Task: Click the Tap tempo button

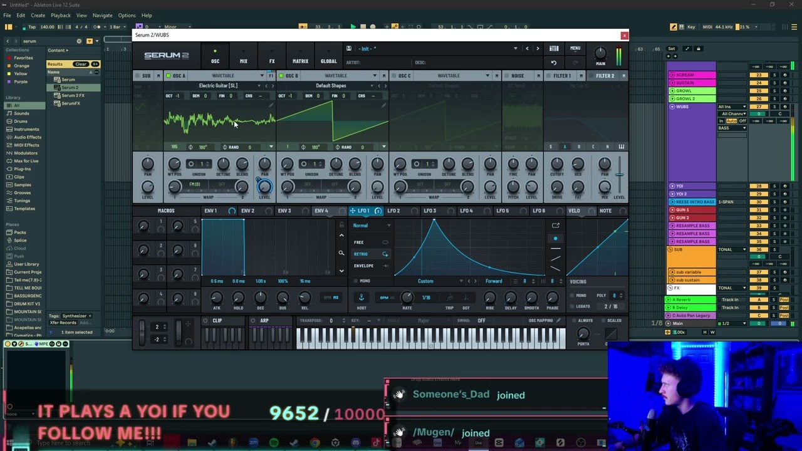Action: coord(32,27)
